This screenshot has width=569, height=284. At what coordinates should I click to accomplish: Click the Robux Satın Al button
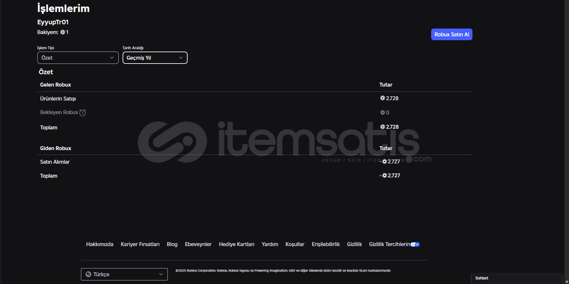pos(452,34)
